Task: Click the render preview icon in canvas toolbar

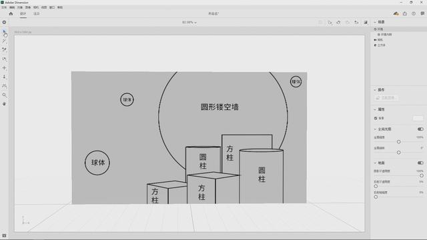Action: pos(366,22)
